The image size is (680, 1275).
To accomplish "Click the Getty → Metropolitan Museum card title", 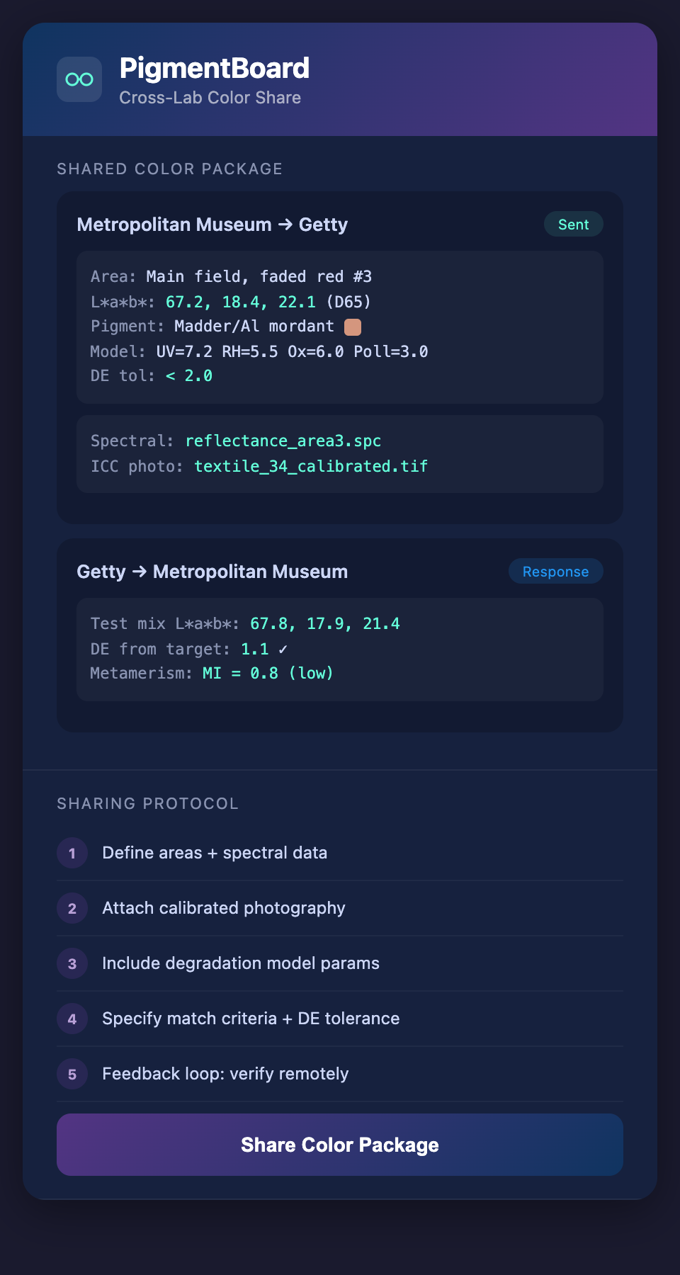I will pyautogui.click(x=212, y=572).
